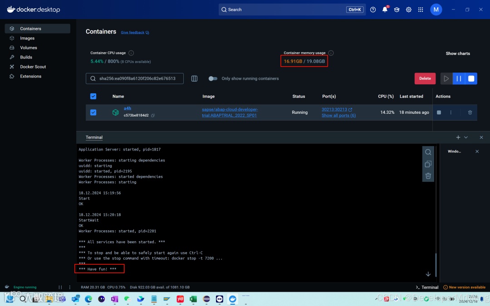Click the bulk Pause button
The height and width of the screenshot is (306, 490).
tap(459, 78)
